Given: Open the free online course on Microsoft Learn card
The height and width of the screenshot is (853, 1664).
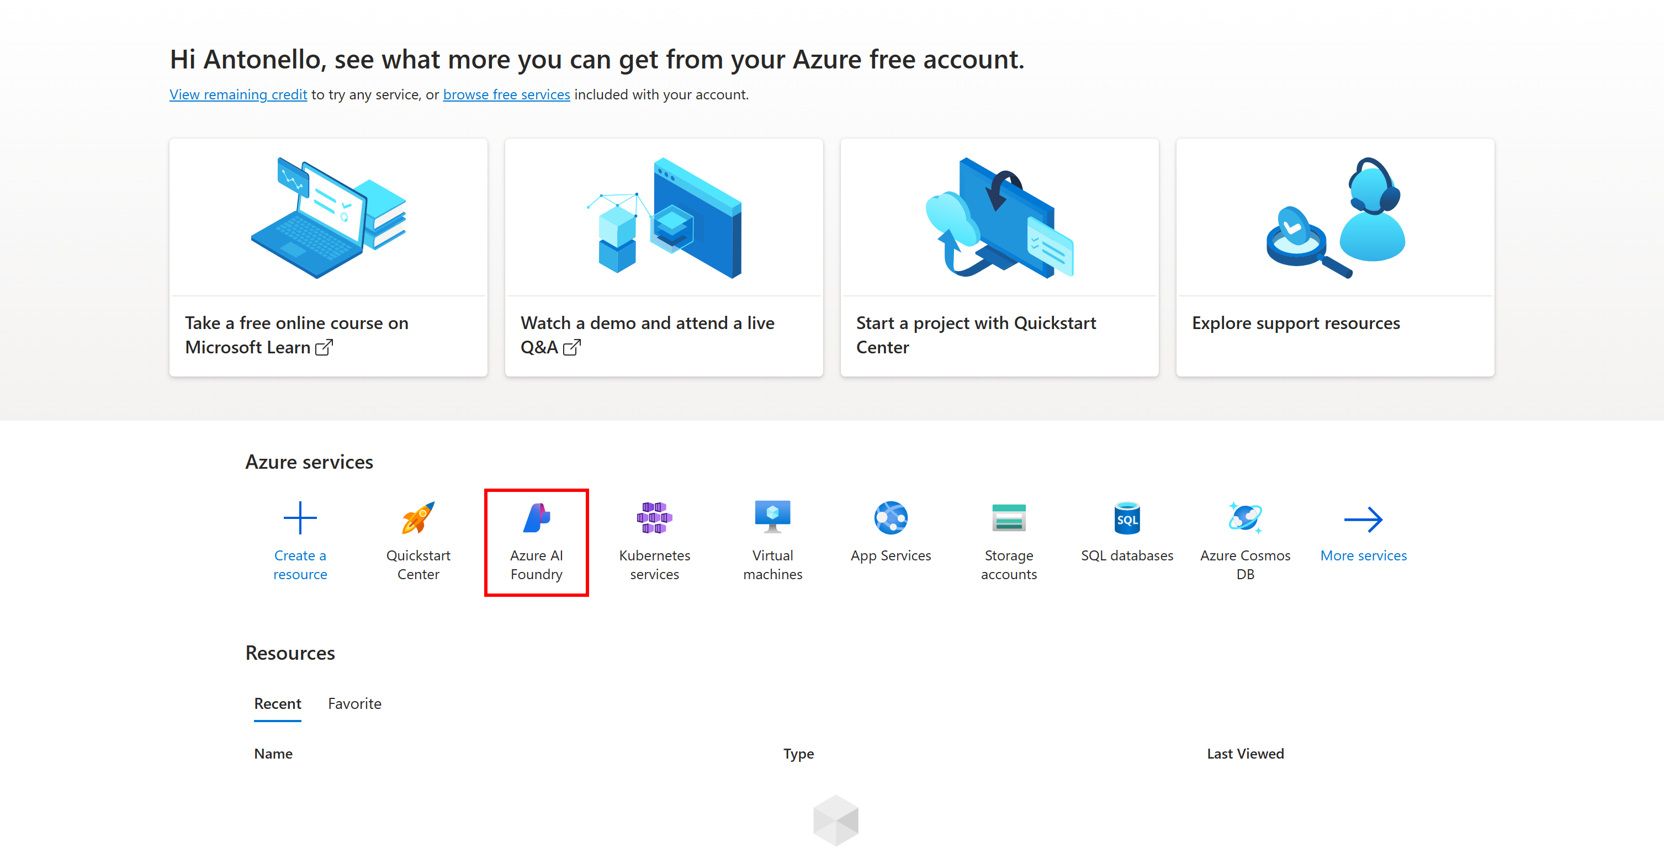Looking at the screenshot, I should (x=328, y=257).
